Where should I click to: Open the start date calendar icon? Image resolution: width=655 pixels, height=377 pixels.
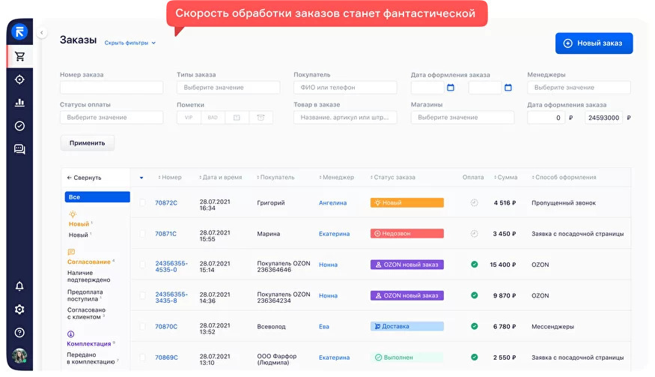[x=451, y=88]
